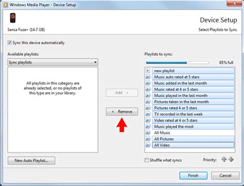Click auto playlist icon beside 'TV recorded in the last week'

pyautogui.click(x=148, y=114)
